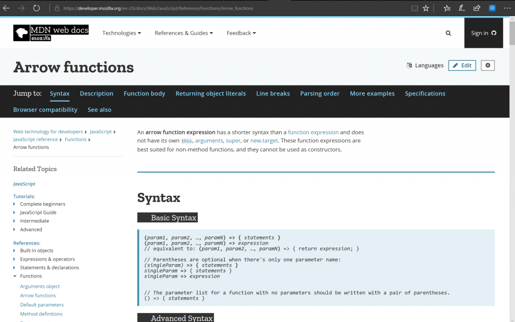Open Default parameters sidebar link
The width and height of the screenshot is (515, 322).
(42, 305)
